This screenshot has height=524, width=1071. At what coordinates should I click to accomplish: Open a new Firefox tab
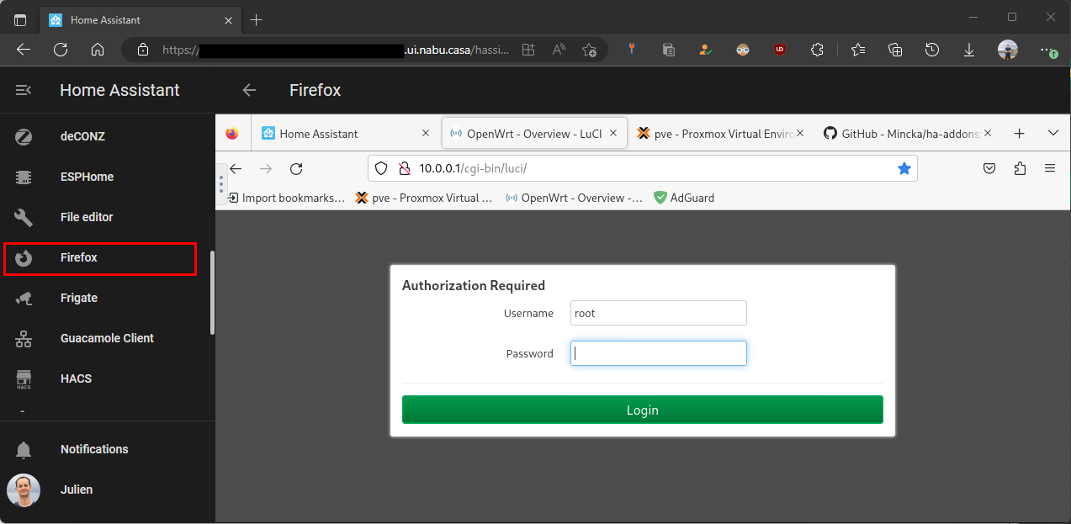click(1019, 133)
